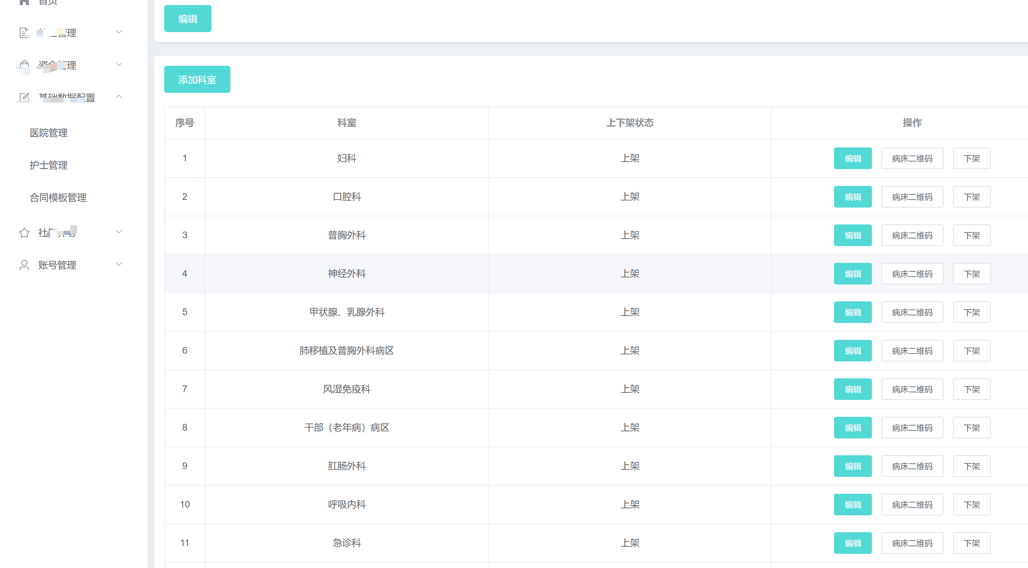Click the home icon in sidebar
The image size is (1028, 568).
coord(24,2)
